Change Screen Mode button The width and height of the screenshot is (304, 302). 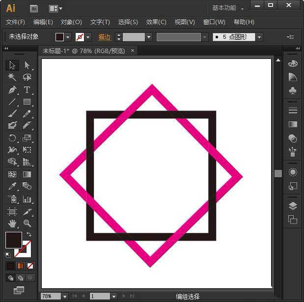point(19,290)
